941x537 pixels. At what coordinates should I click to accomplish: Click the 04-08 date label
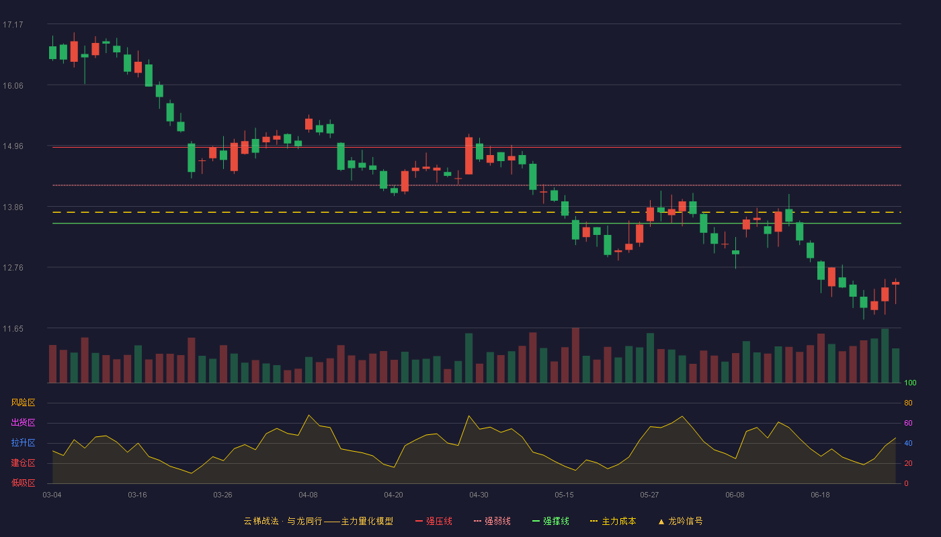[x=308, y=495]
